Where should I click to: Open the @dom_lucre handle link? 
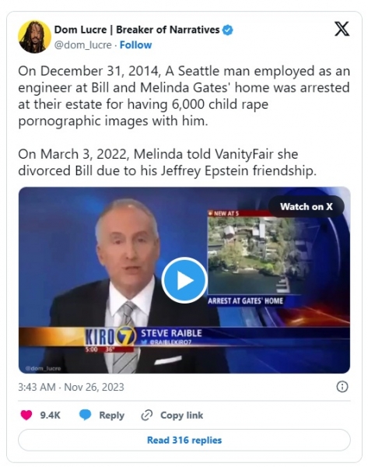pos(83,45)
